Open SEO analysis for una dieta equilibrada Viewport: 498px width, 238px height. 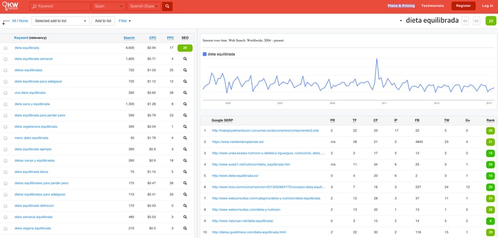185,93
